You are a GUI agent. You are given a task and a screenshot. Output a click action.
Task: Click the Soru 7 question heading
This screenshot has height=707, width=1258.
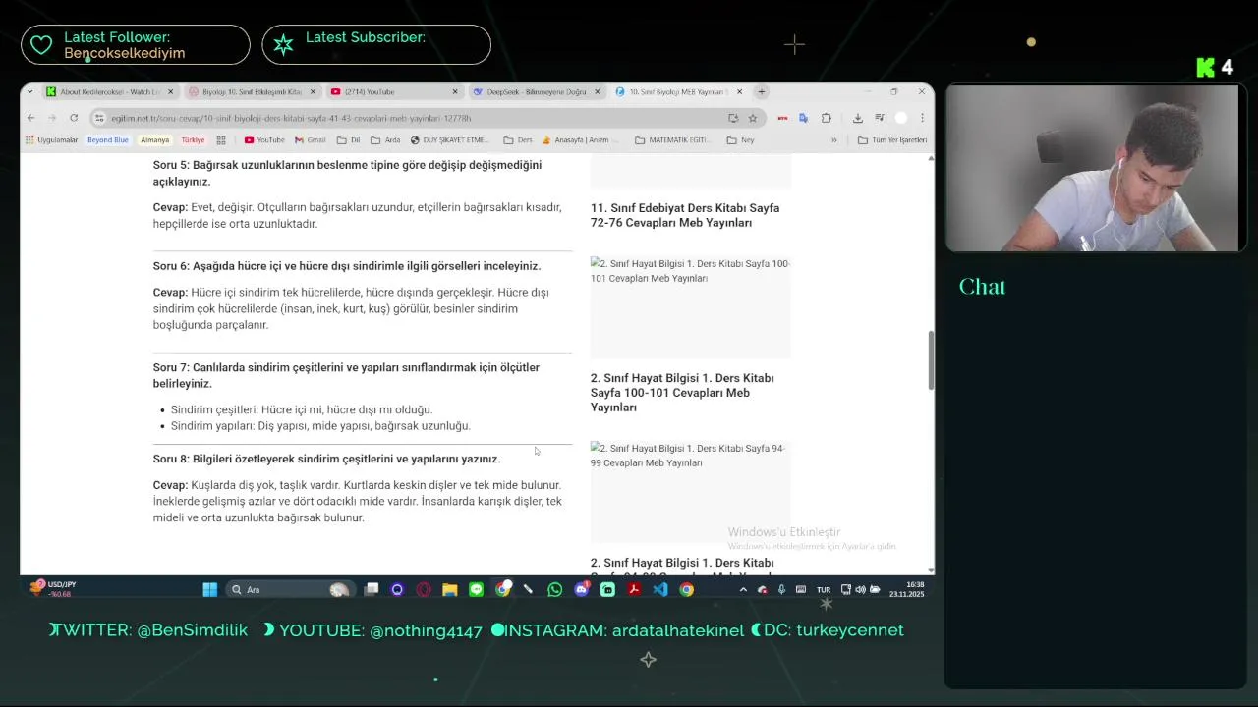coord(346,375)
